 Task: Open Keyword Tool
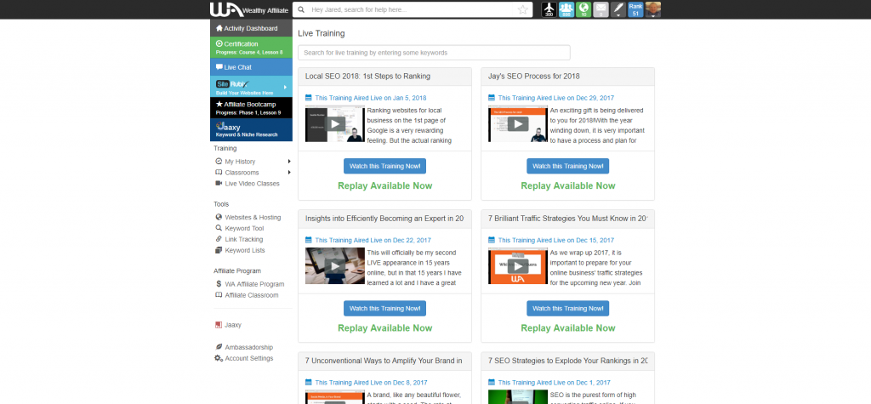(x=244, y=229)
